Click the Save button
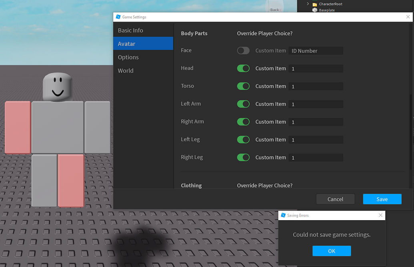 pos(382,199)
